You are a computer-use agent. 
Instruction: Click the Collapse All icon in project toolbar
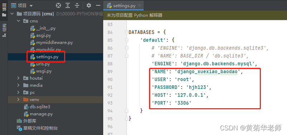point(77,6)
